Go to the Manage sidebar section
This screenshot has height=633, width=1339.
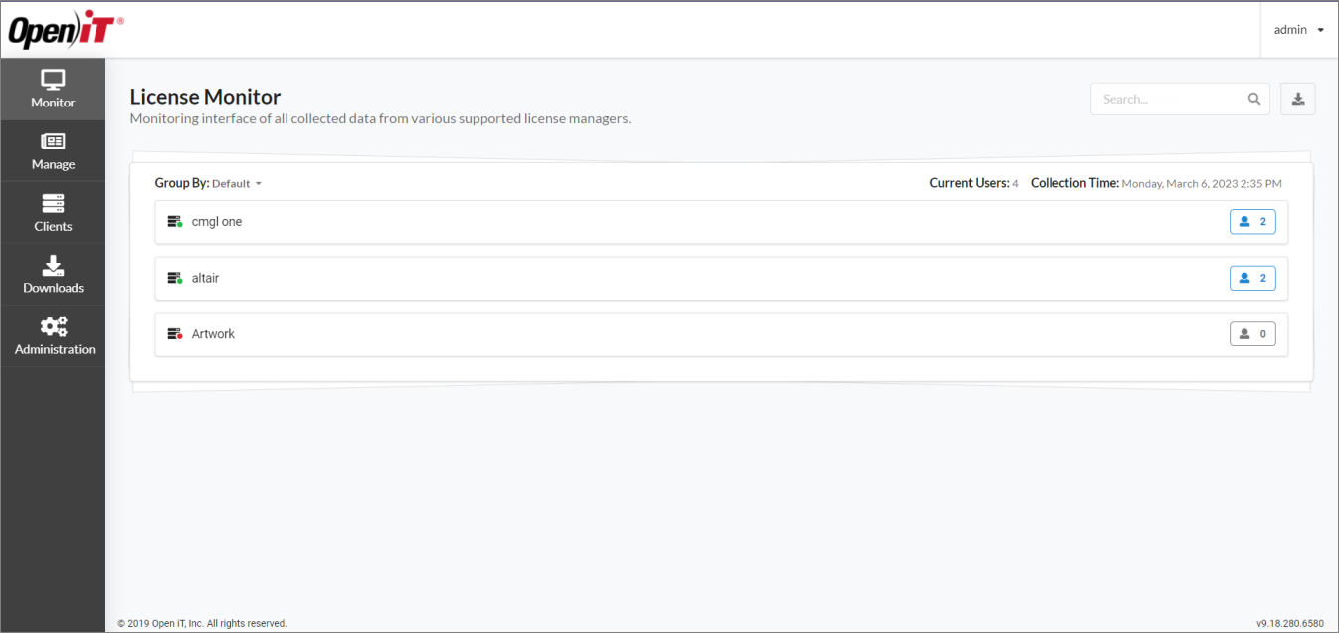click(53, 151)
